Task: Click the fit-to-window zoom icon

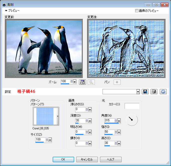Action: (x=82, y=82)
